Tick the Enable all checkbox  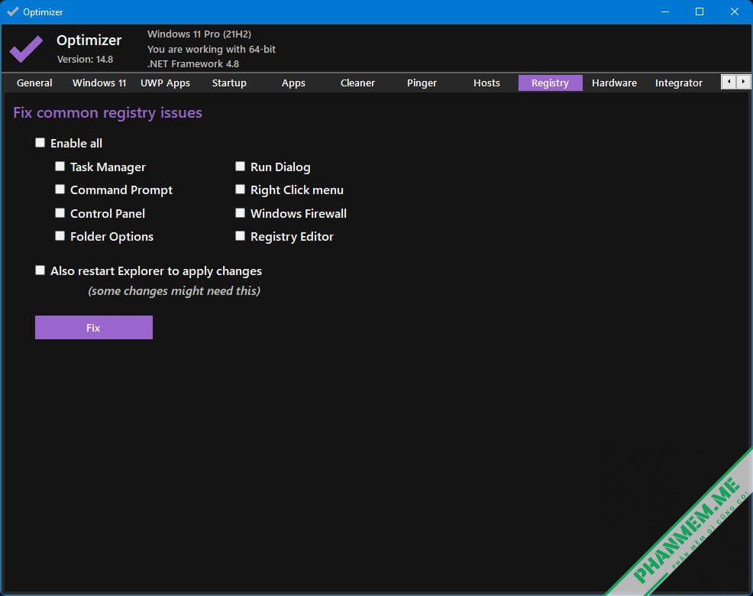pyautogui.click(x=40, y=143)
